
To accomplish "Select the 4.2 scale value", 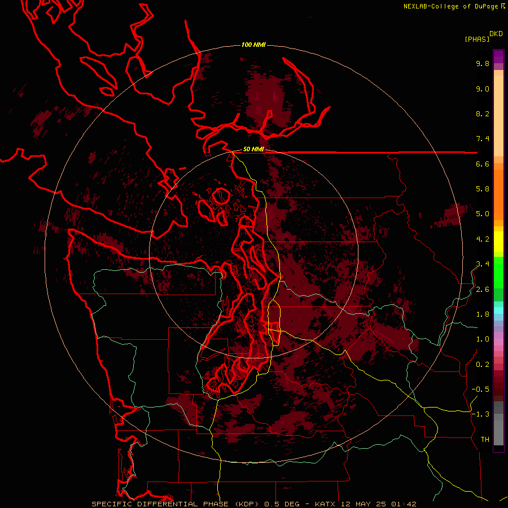I will point(483,239).
